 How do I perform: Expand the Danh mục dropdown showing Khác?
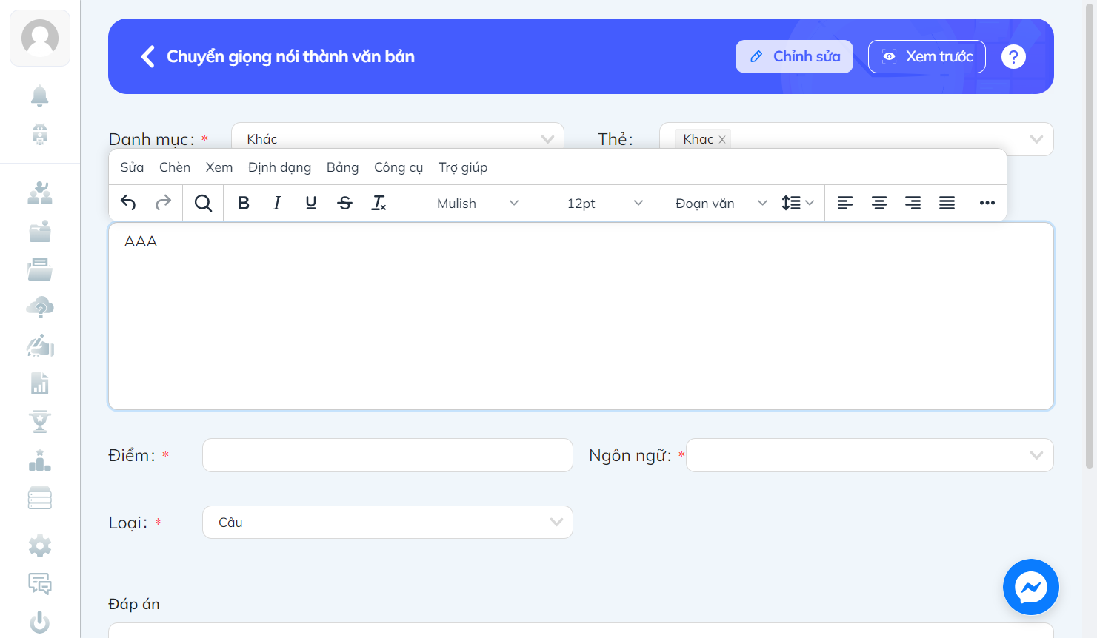coord(398,139)
